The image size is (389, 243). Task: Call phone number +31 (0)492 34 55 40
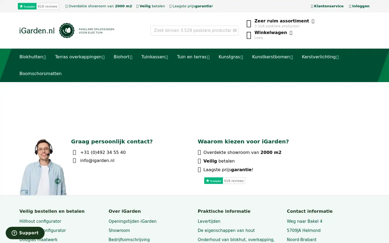coord(103,153)
